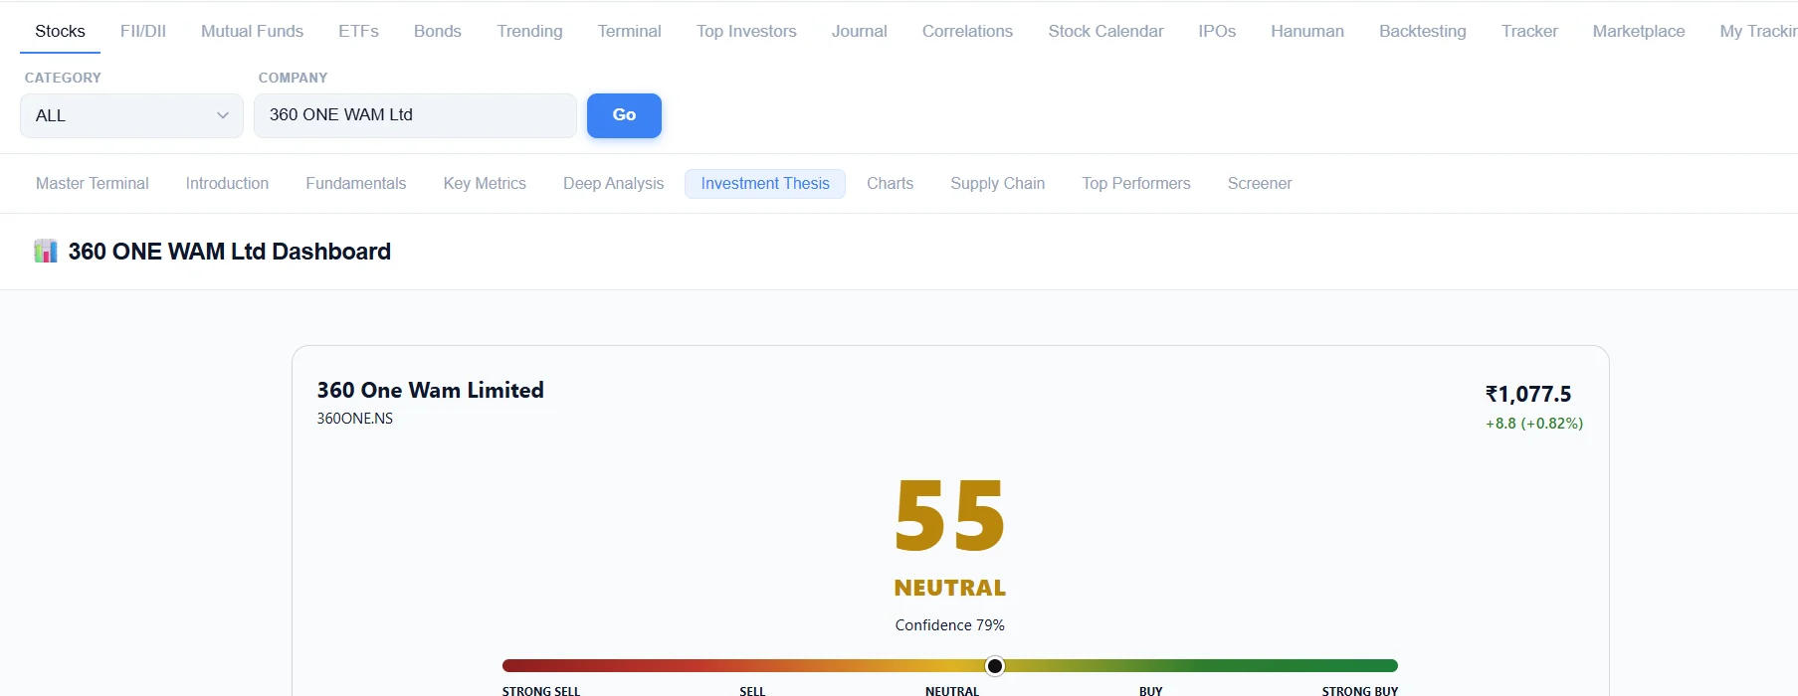The image size is (1798, 696).
Task: Go to Mutual Funds tab
Action: (252, 31)
